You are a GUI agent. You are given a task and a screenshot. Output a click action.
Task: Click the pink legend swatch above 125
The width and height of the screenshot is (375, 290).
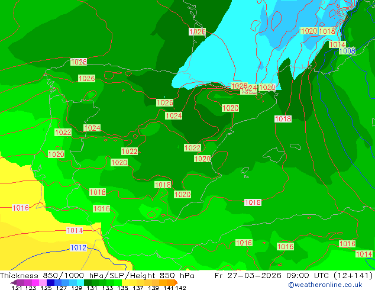[x=43, y=282]
